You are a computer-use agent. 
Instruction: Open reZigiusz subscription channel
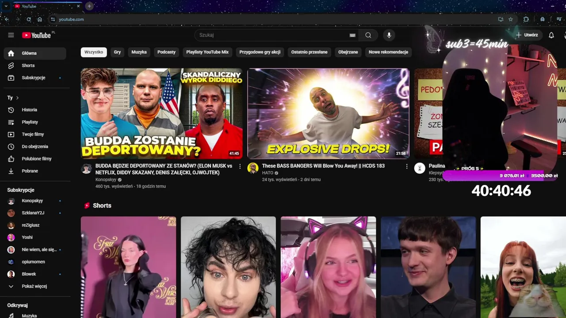(35, 225)
